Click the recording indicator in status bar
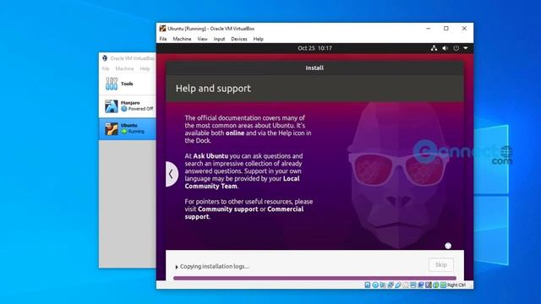The height and width of the screenshot is (304, 541). [421, 285]
